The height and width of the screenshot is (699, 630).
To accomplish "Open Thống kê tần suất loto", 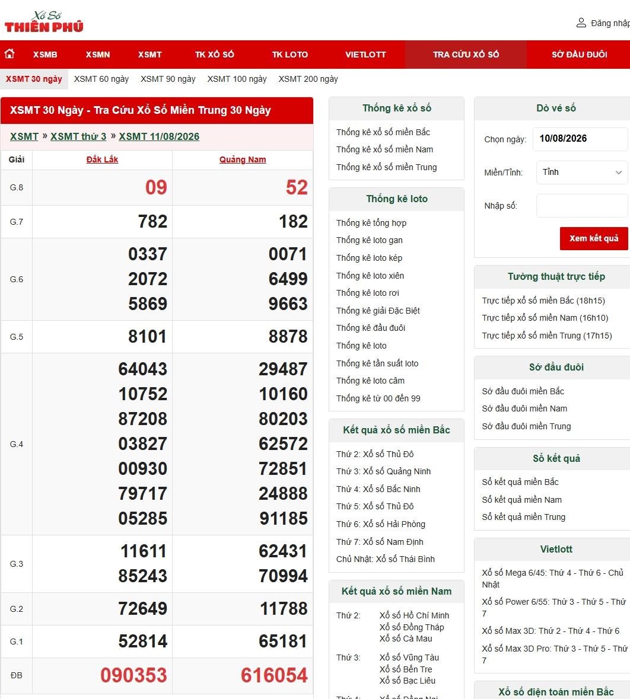I will (x=377, y=363).
